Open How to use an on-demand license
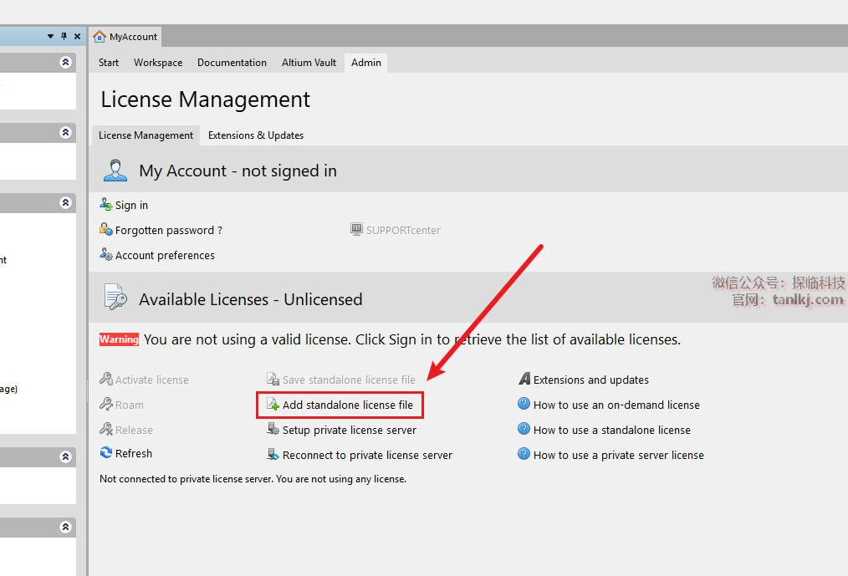The width and height of the screenshot is (848, 576). [x=616, y=405]
